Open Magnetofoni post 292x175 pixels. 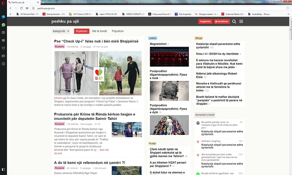click(158, 44)
